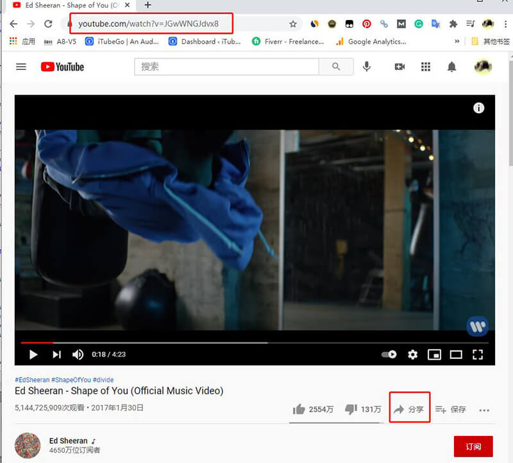Screen dimensions: 513x463
Task: Focus the YouTube 搜索 search box
Action: click(226, 67)
